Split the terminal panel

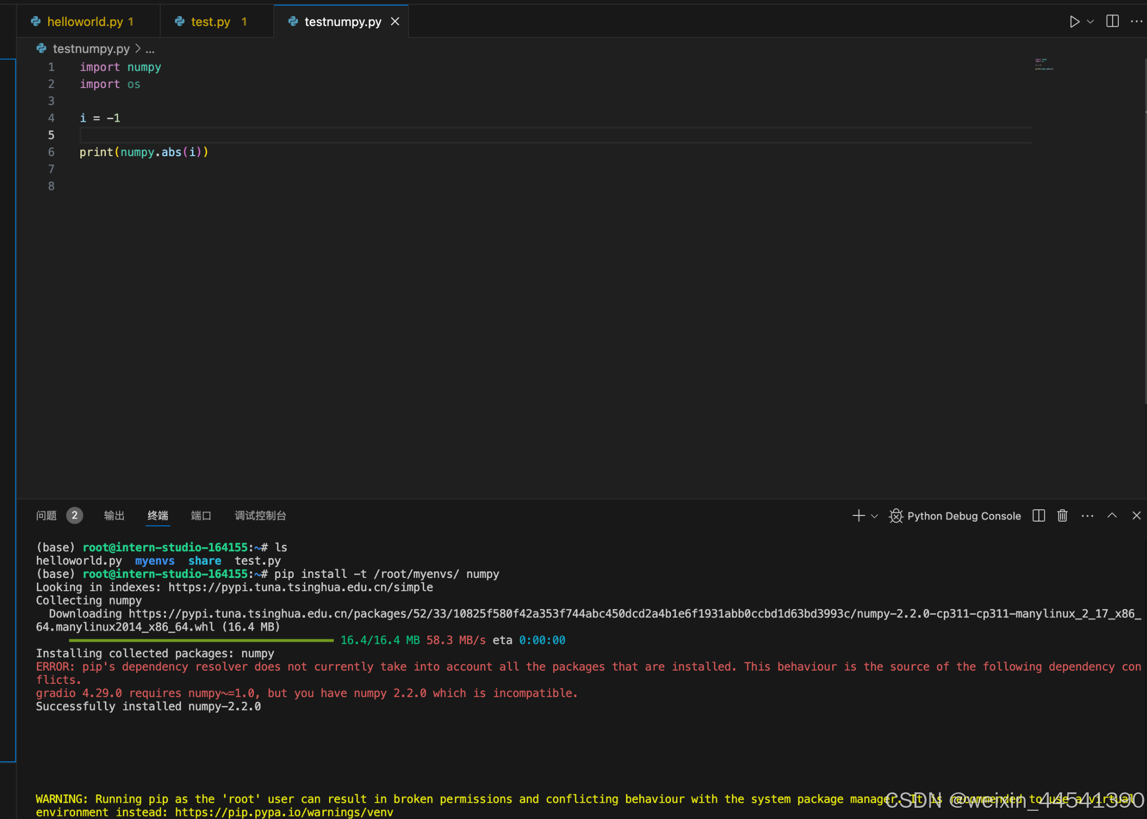click(1038, 515)
